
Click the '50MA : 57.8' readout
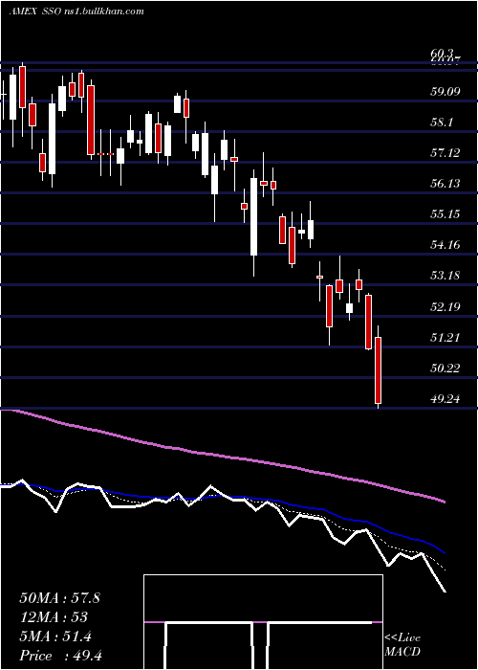click(x=59, y=598)
